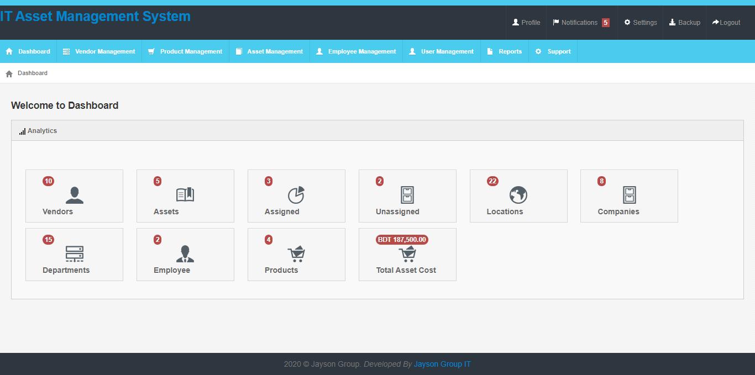The width and height of the screenshot is (755, 375).
Task: Click the Locations tile label
Action: [505, 212]
